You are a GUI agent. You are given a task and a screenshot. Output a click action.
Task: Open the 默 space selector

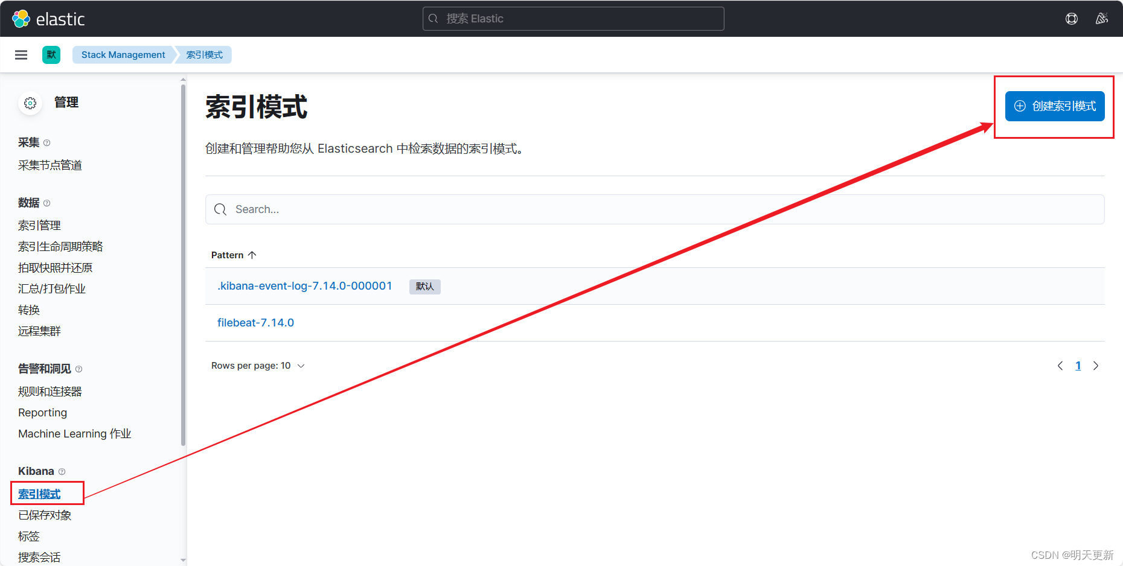(x=51, y=54)
